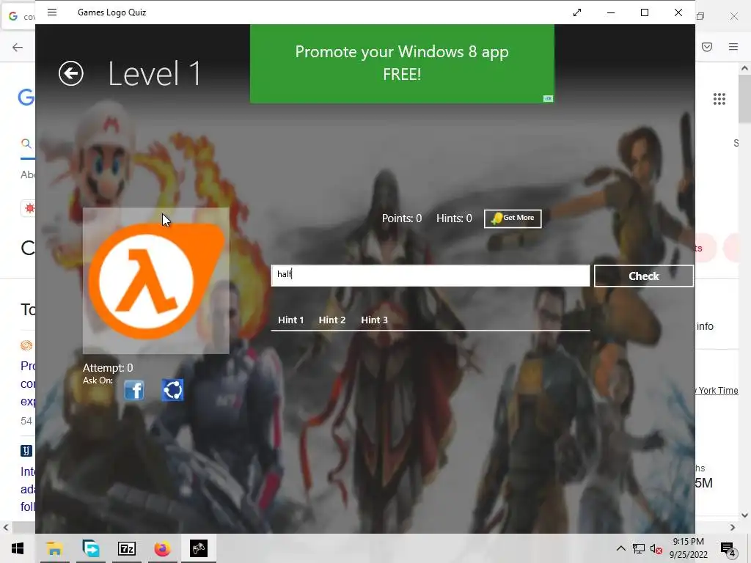Open Firefox's application menu in background browser
Image resolution: width=751 pixels, height=563 pixels.
click(733, 47)
